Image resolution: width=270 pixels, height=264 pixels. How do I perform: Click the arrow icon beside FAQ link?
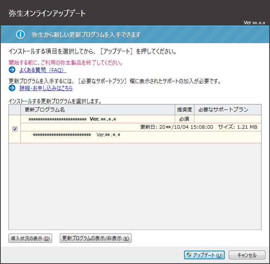point(12,70)
